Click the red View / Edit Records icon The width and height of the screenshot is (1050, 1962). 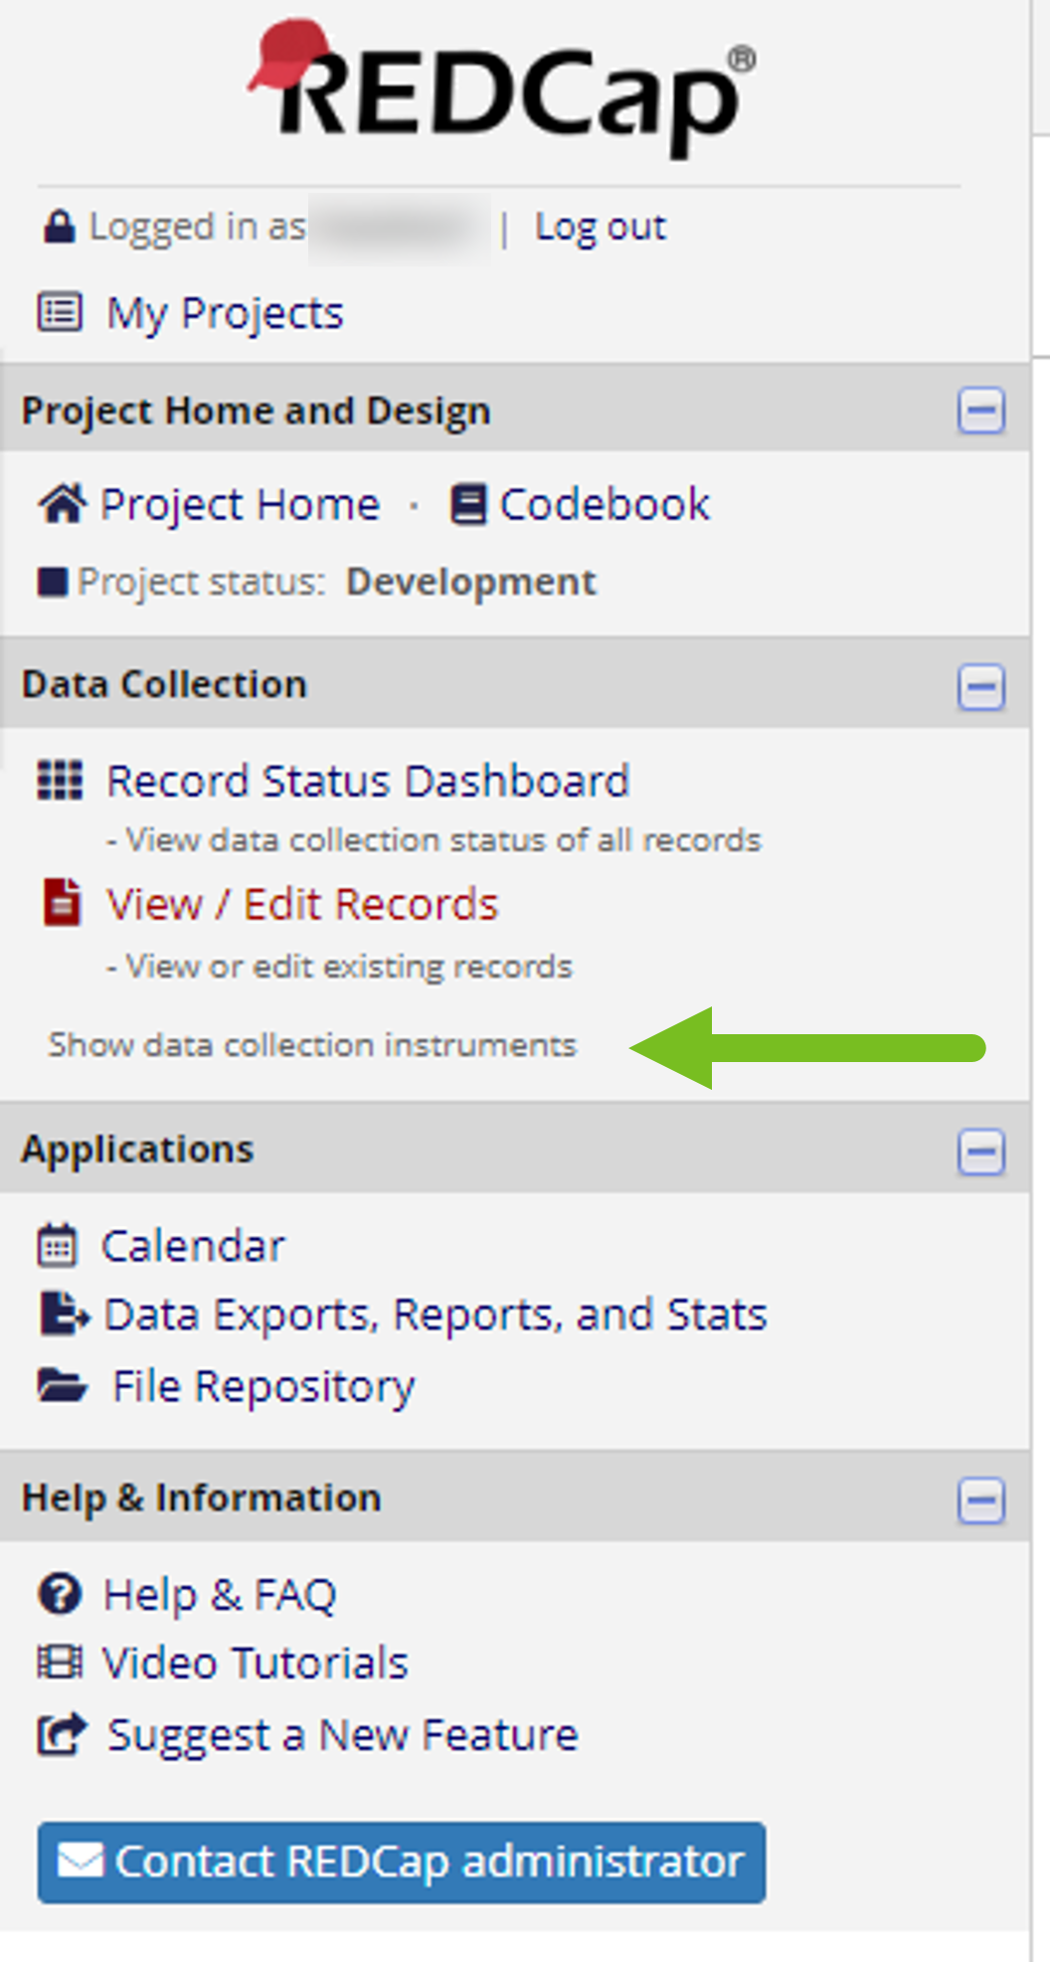click(62, 903)
